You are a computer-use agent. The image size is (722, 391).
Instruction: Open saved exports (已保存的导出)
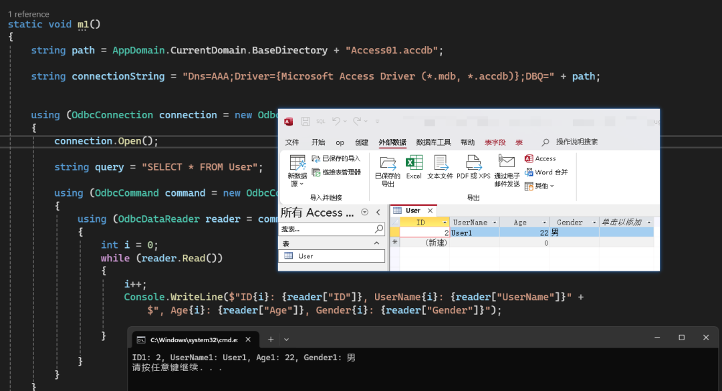tap(387, 163)
